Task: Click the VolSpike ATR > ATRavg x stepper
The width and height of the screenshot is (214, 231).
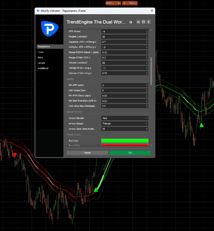Action: point(147,47)
